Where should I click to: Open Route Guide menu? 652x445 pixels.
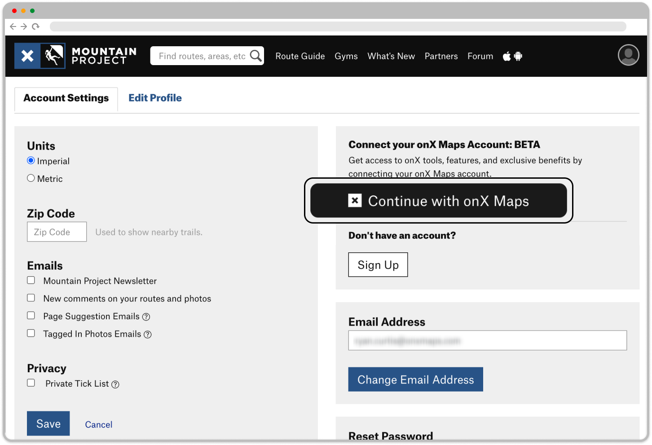pyautogui.click(x=300, y=56)
